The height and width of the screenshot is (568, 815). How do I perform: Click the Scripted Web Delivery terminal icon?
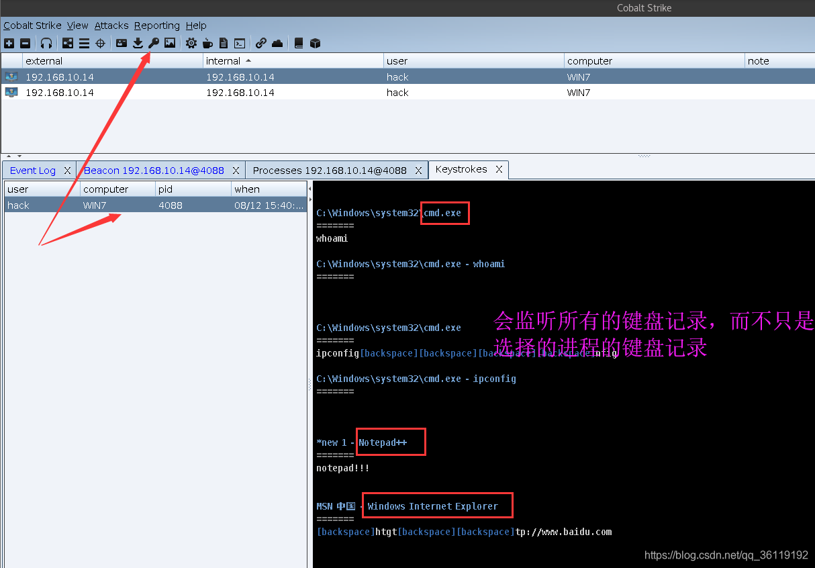pyautogui.click(x=240, y=43)
